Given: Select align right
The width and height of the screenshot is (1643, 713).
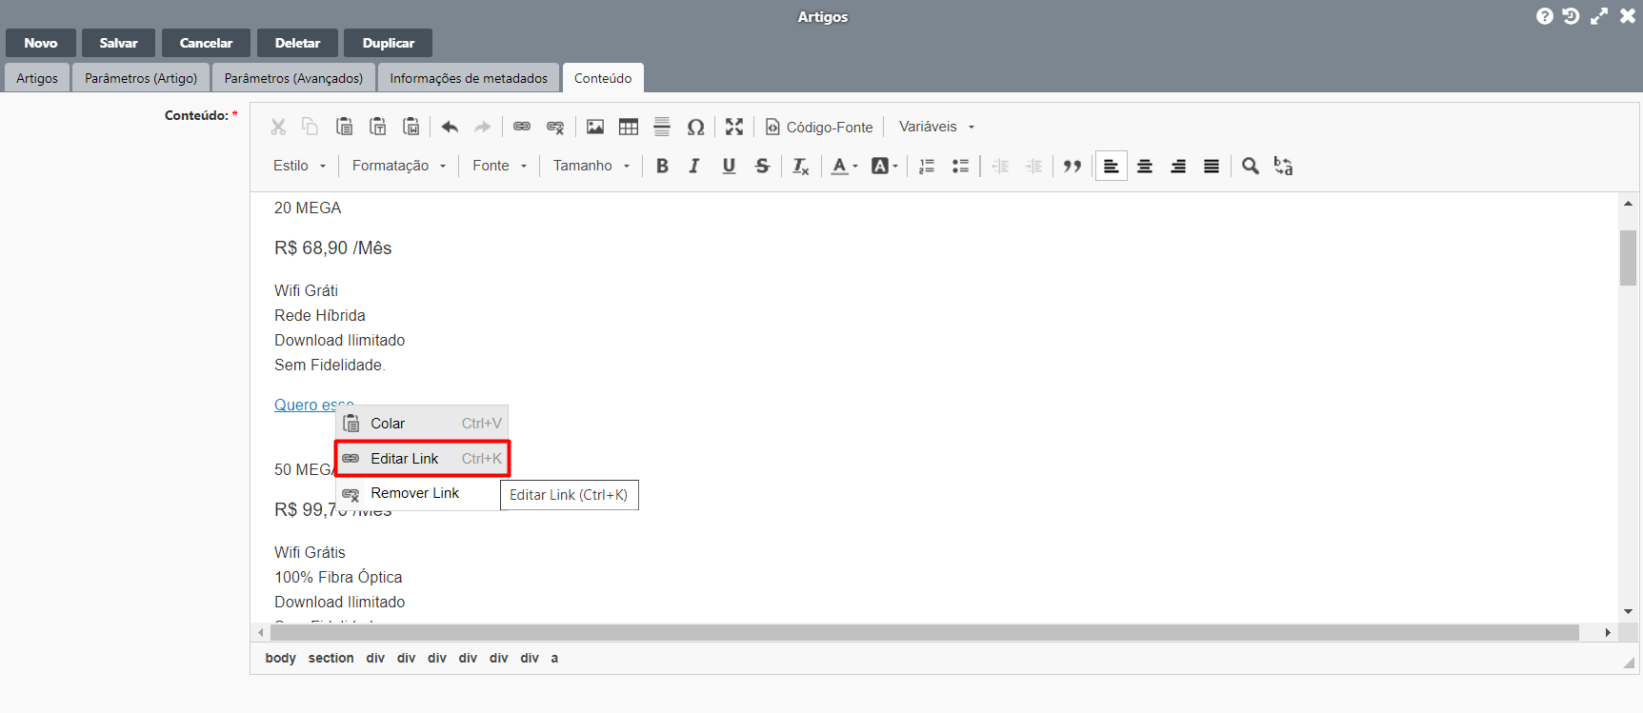Looking at the screenshot, I should pos(1178,166).
